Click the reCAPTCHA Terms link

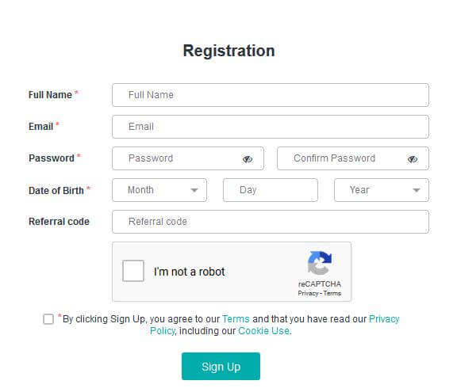[332, 294]
